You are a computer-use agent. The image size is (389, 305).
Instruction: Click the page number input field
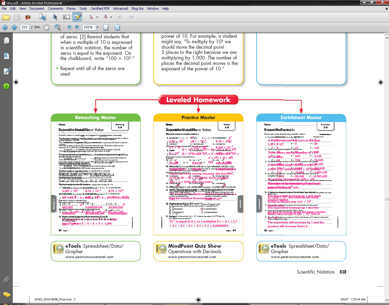point(25,27)
